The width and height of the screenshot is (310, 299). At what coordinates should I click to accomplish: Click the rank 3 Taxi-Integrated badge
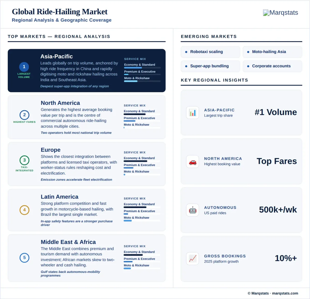pos(25,160)
